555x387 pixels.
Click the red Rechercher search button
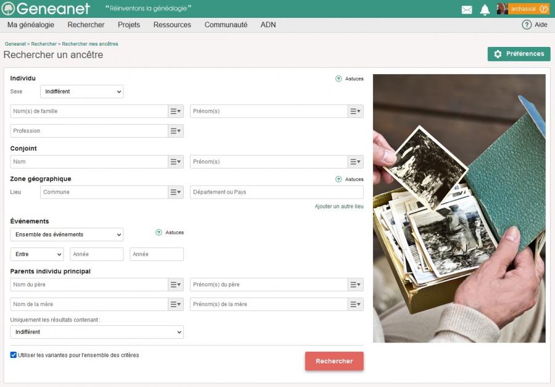click(x=334, y=361)
